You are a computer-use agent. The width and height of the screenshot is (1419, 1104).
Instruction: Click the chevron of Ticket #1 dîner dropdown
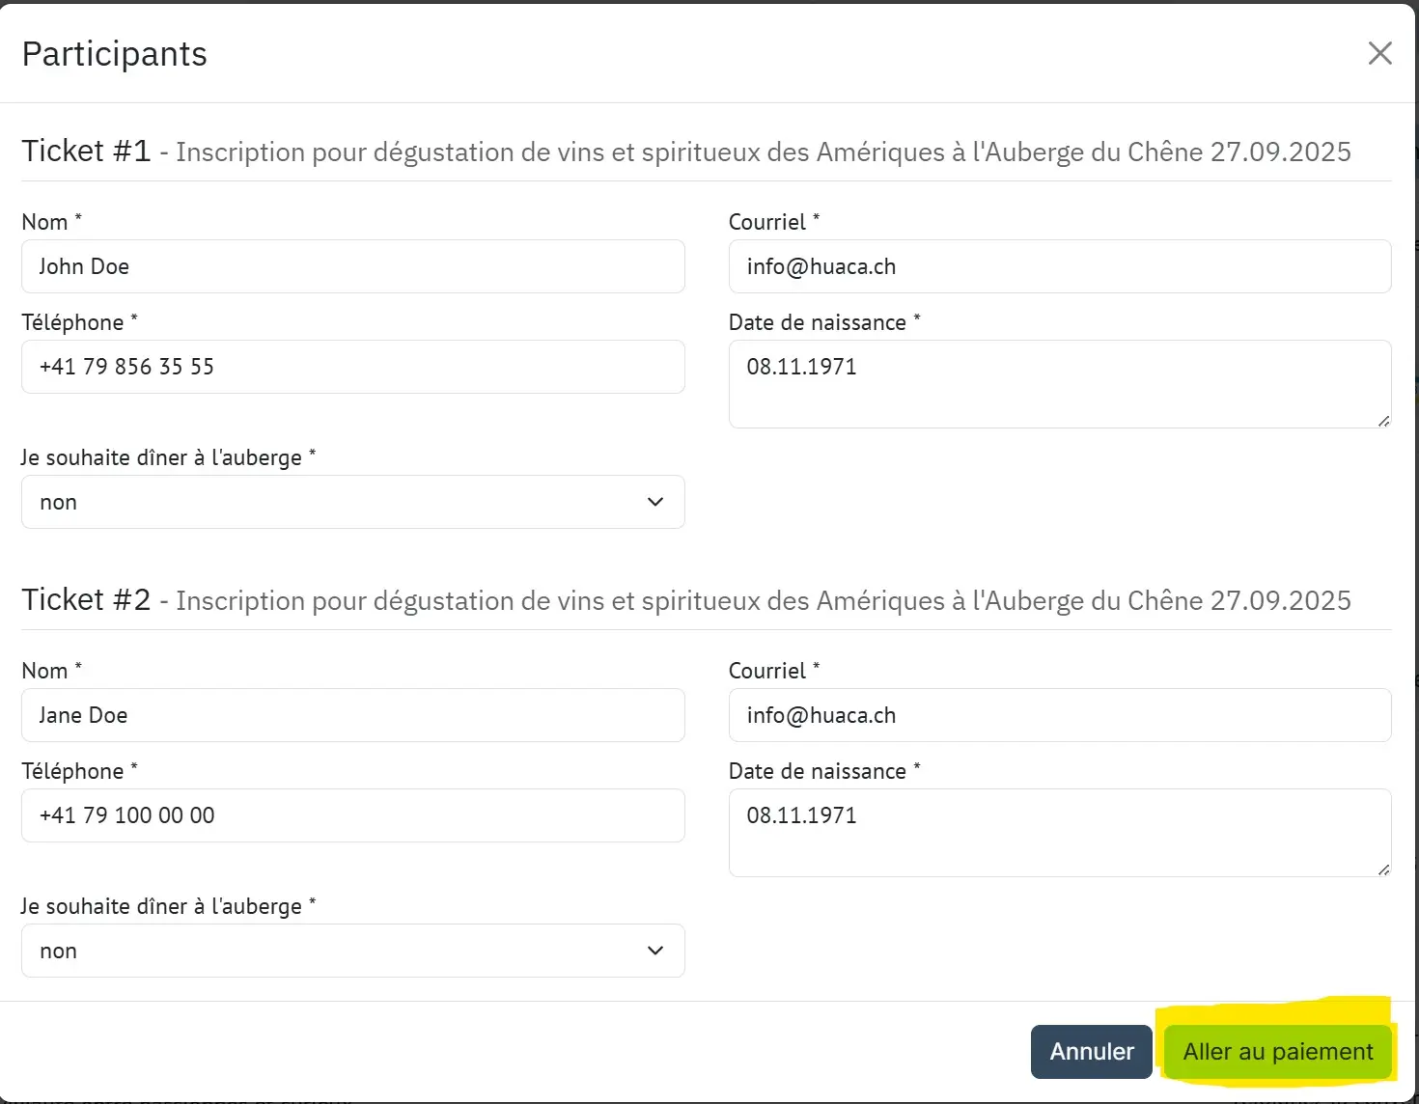[x=655, y=502]
